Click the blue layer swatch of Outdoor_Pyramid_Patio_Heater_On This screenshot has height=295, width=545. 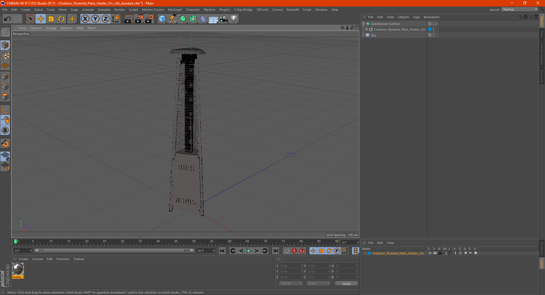pos(430,29)
